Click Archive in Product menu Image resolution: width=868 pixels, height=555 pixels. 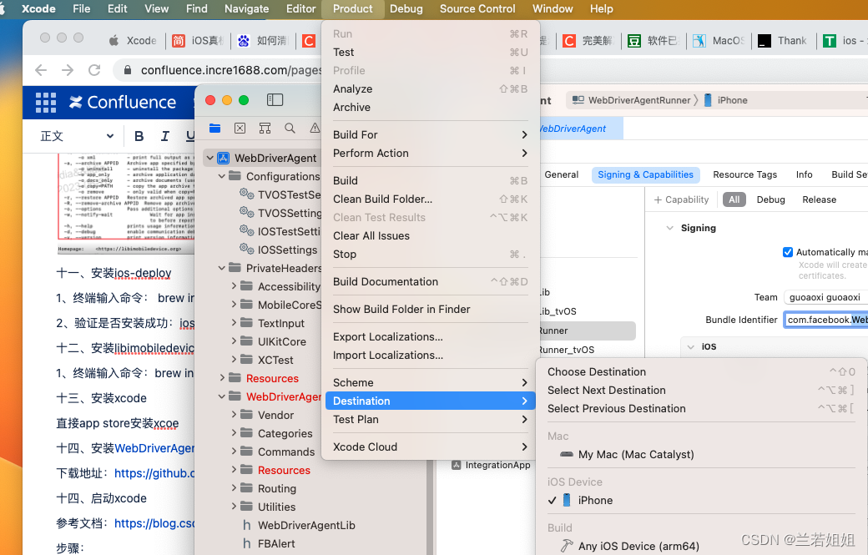[430, 107]
